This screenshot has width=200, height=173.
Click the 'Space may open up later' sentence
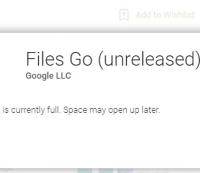tap(112, 110)
